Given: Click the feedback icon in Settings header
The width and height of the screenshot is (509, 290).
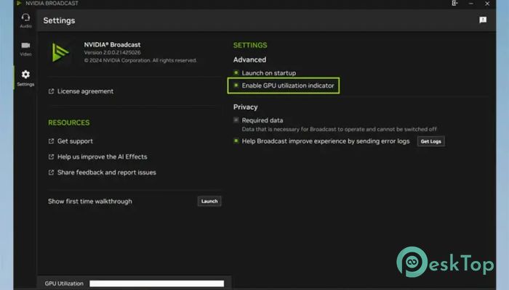Looking at the screenshot, I should 483,20.
